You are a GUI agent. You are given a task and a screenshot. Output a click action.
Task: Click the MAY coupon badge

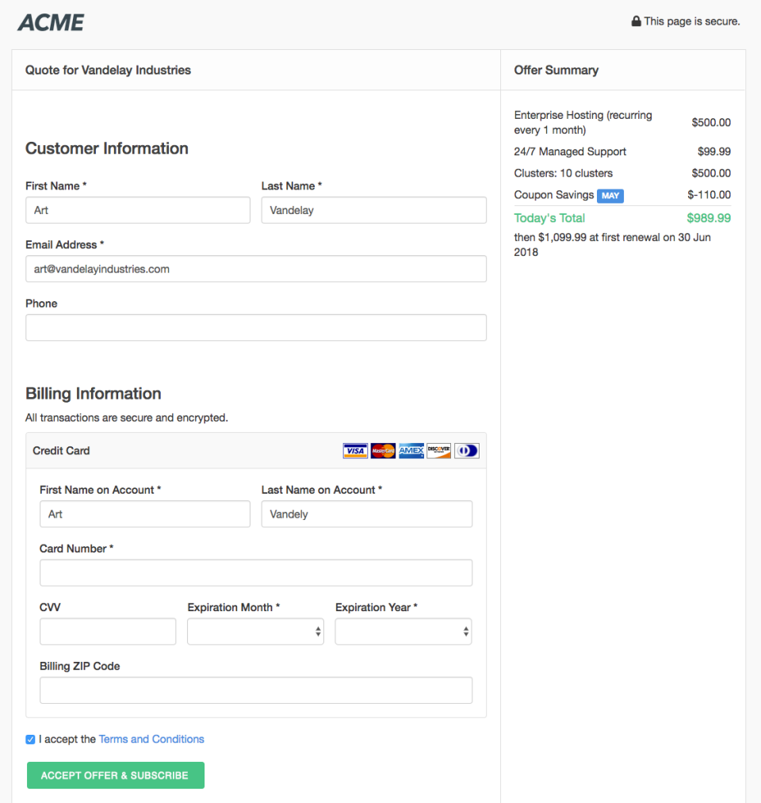point(610,196)
